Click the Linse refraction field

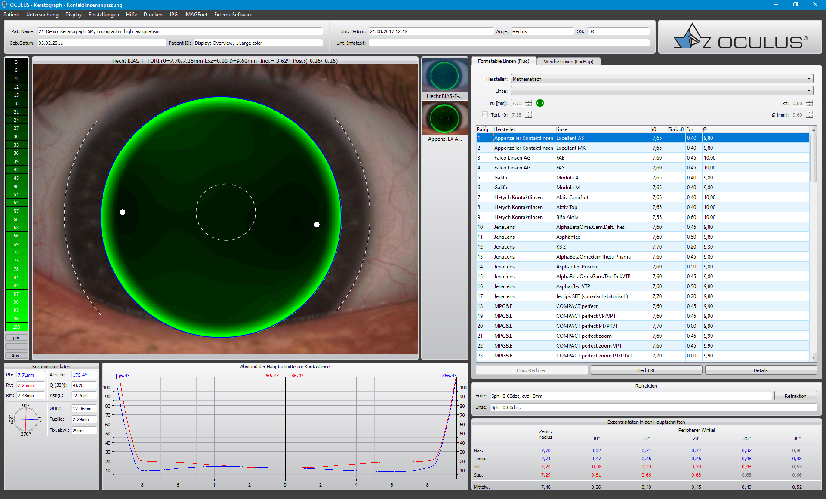653,407
